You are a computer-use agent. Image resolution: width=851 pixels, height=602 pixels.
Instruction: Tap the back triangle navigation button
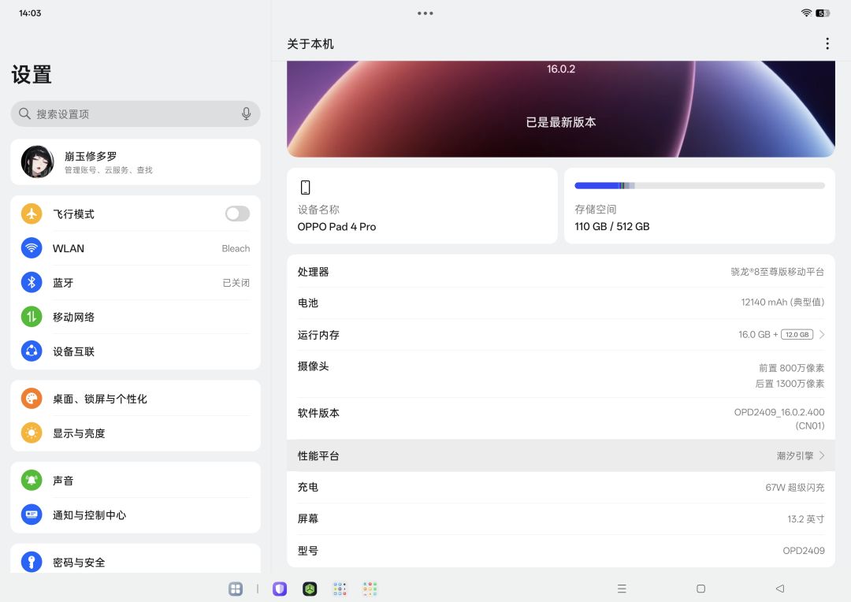(780, 589)
